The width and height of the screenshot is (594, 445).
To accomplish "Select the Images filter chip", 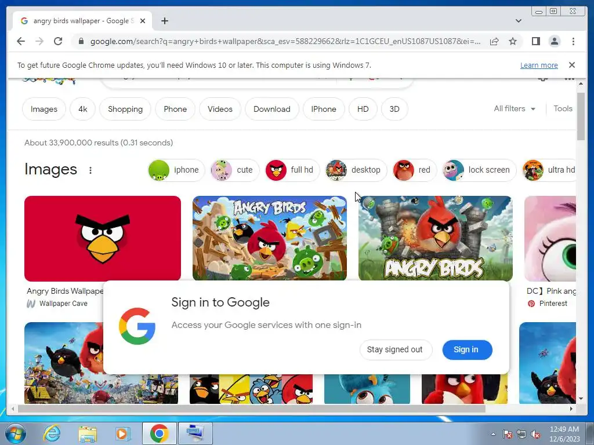I will click(x=44, y=109).
